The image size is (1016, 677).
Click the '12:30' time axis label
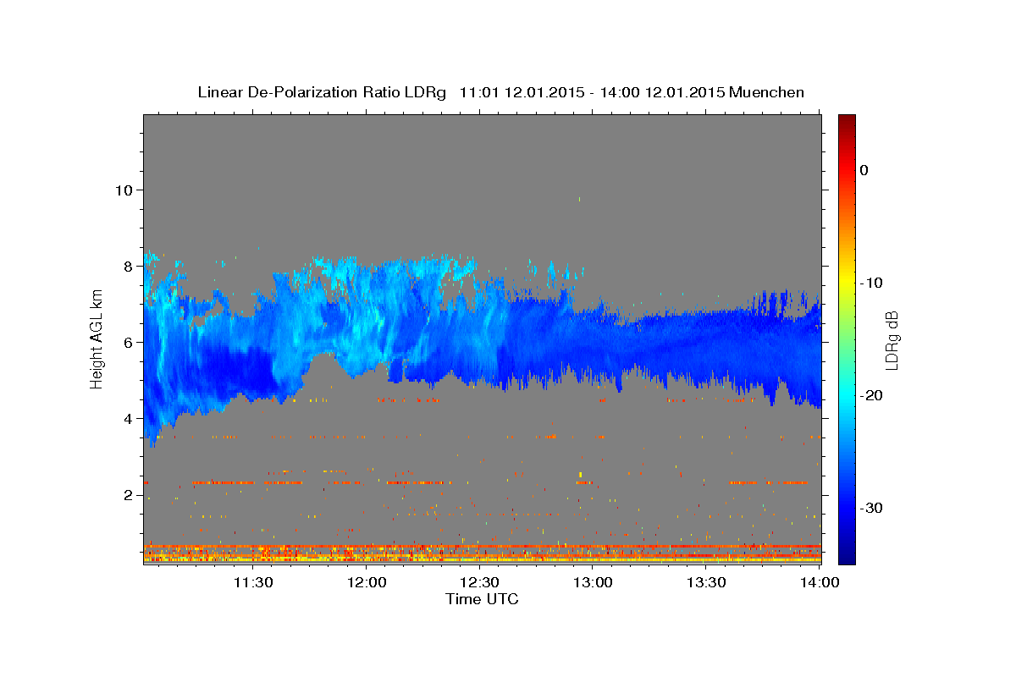[479, 582]
